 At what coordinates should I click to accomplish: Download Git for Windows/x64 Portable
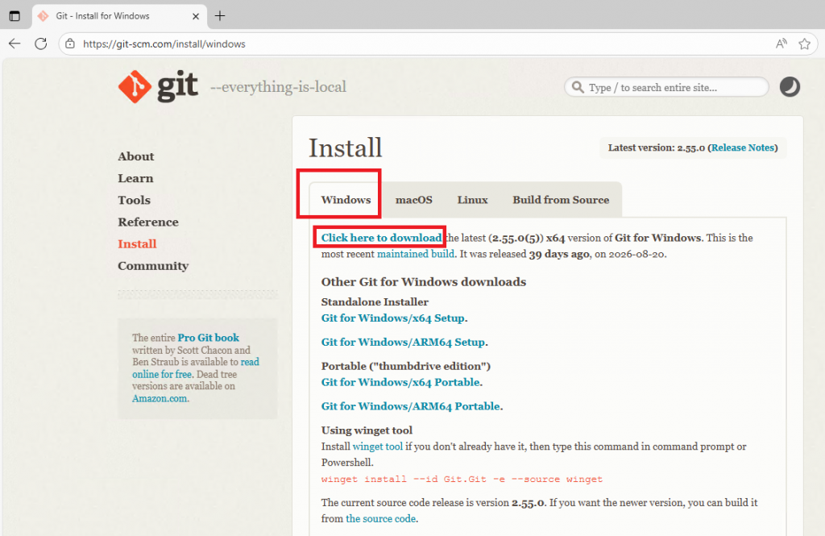click(x=400, y=382)
